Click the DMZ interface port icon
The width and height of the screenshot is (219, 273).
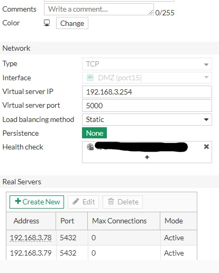[90, 78]
